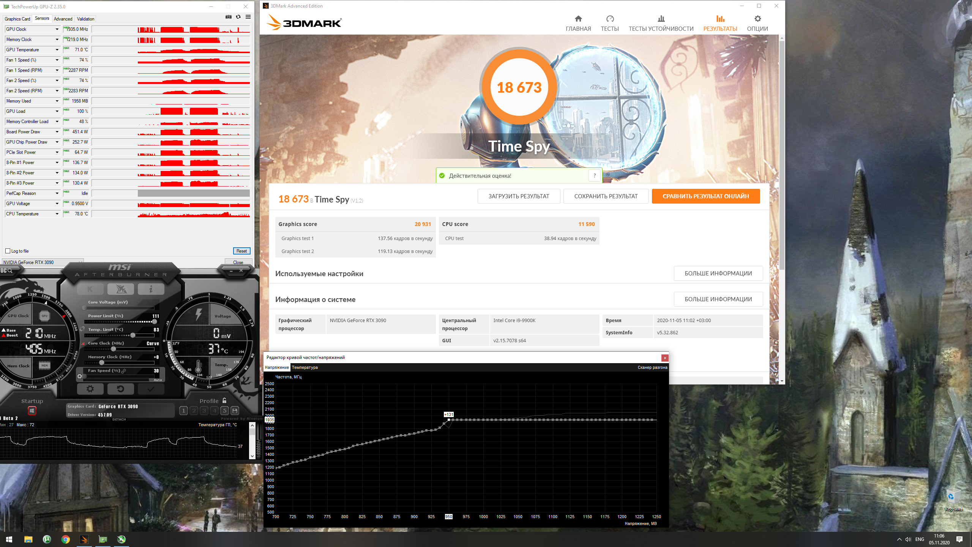Image resolution: width=972 pixels, height=547 pixels.
Task: Switch to GPU-Z Advanced tab
Action: pos(63,19)
